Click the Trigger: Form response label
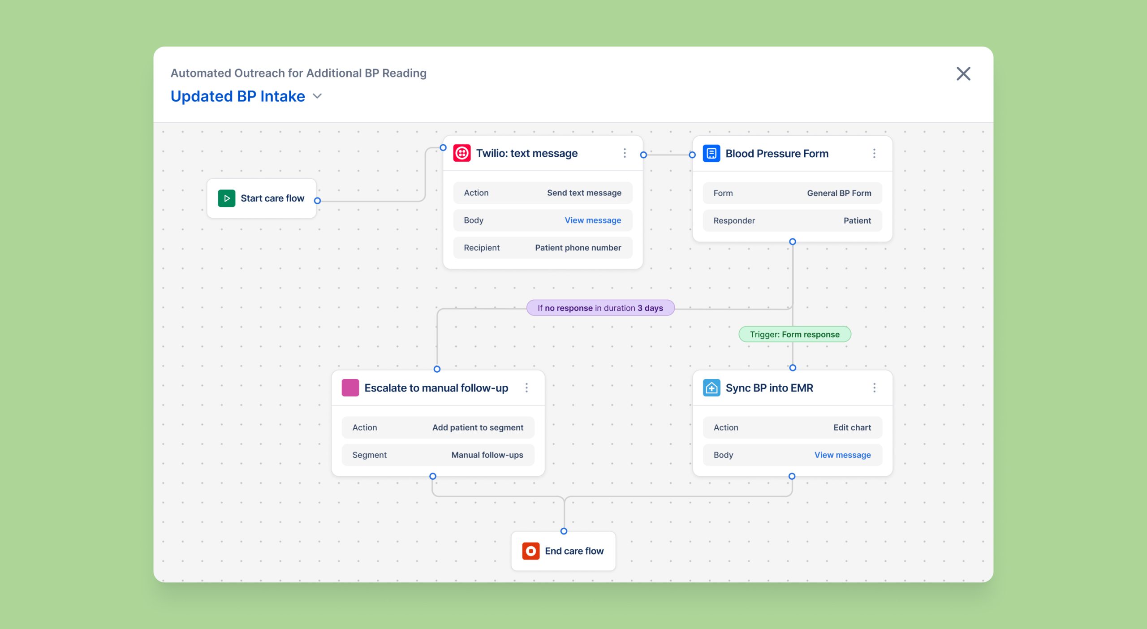1147x629 pixels. point(794,335)
